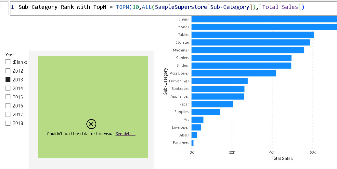Click the Tables sales bar

coord(253,35)
